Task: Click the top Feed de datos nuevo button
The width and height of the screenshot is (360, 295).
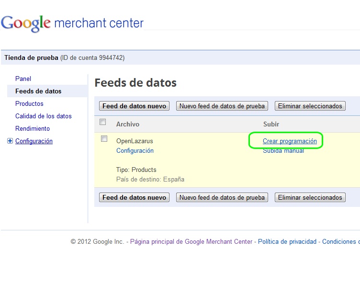Action: (135, 106)
